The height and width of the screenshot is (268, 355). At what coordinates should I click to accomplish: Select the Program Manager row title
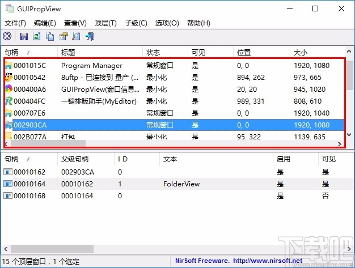pos(92,66)
